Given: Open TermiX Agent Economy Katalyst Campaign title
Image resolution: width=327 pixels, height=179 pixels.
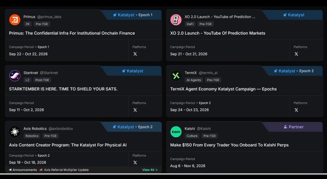Looking at the screenshot, I should 223,89.
